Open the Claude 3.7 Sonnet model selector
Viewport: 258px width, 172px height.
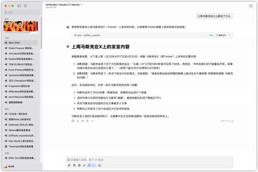[64, 5]
